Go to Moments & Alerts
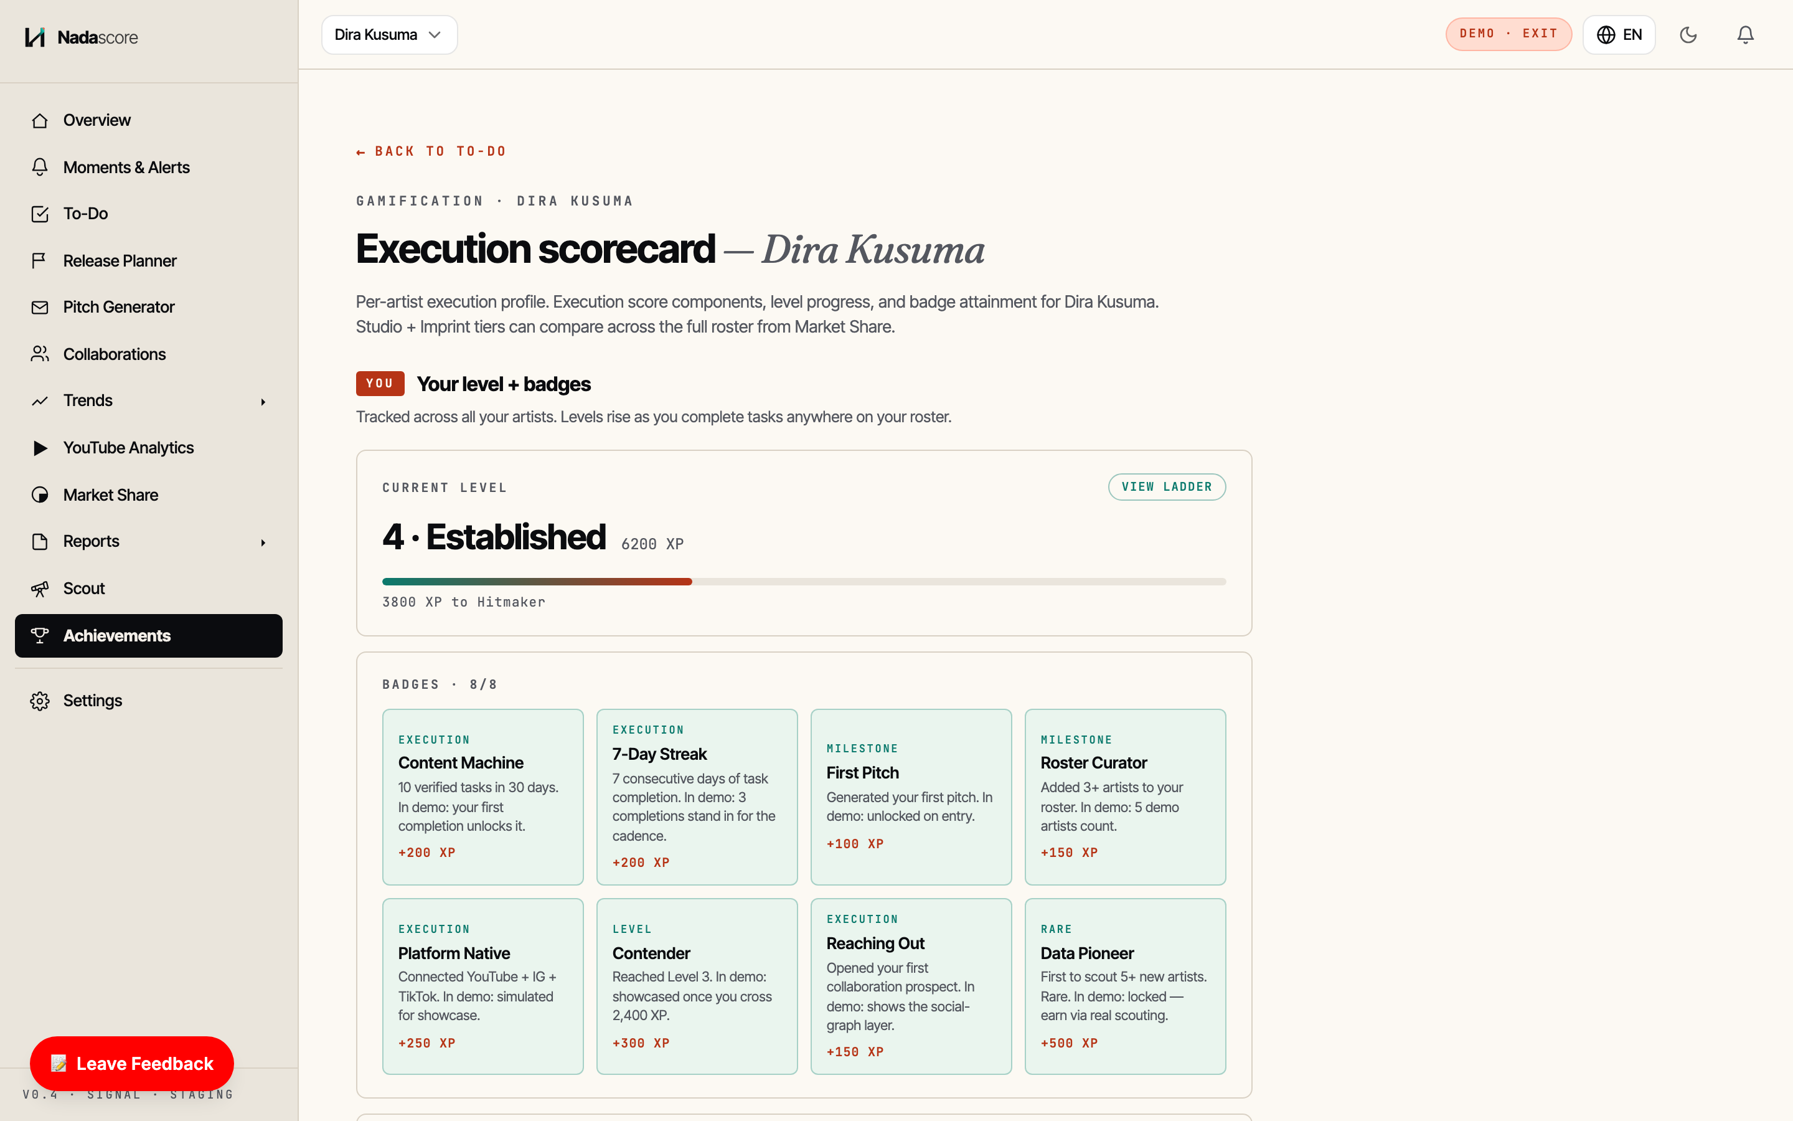 [x=148, y=167]
